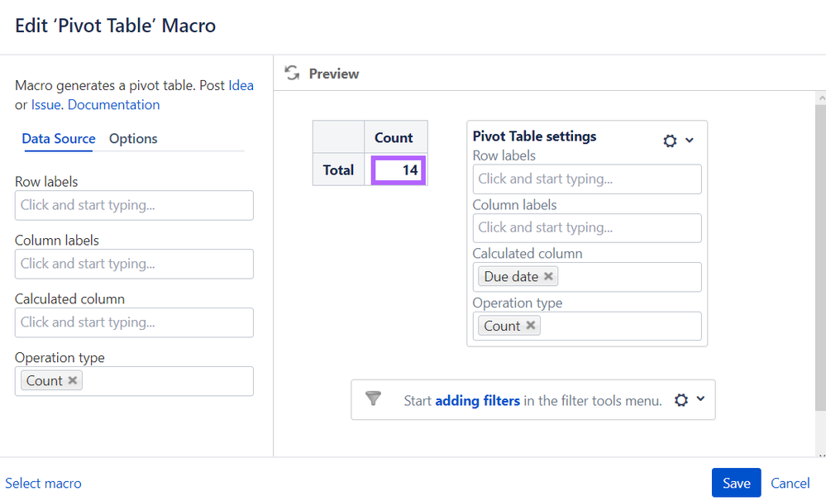Expand chevron beside filter gear icon
826x501 pixels.
pyautogui.click(x=700, y=399)
